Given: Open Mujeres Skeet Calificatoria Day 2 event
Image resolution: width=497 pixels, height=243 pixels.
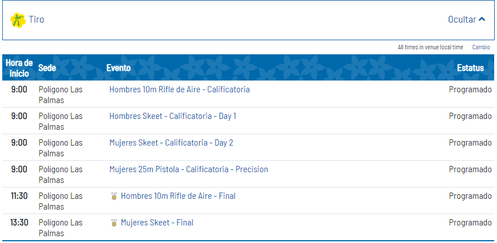Looking at the screenshot, I should tap(171, 143).
